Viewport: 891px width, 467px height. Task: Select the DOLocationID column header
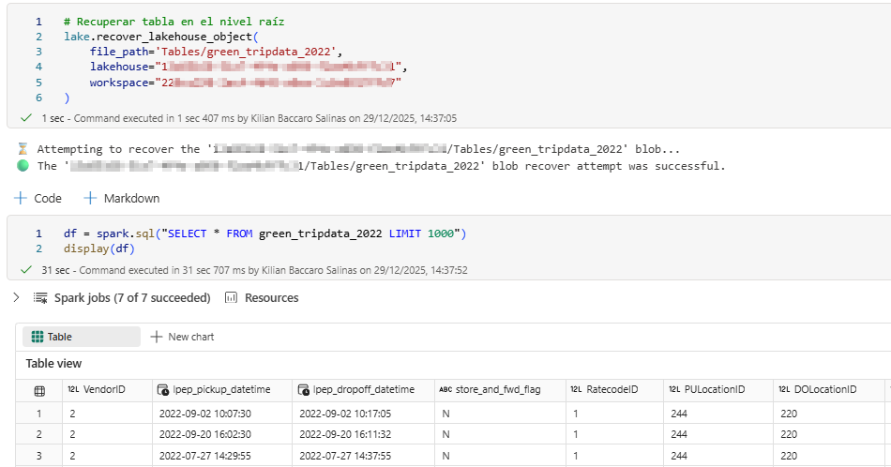pyautogui.click(x=829, y=390)
